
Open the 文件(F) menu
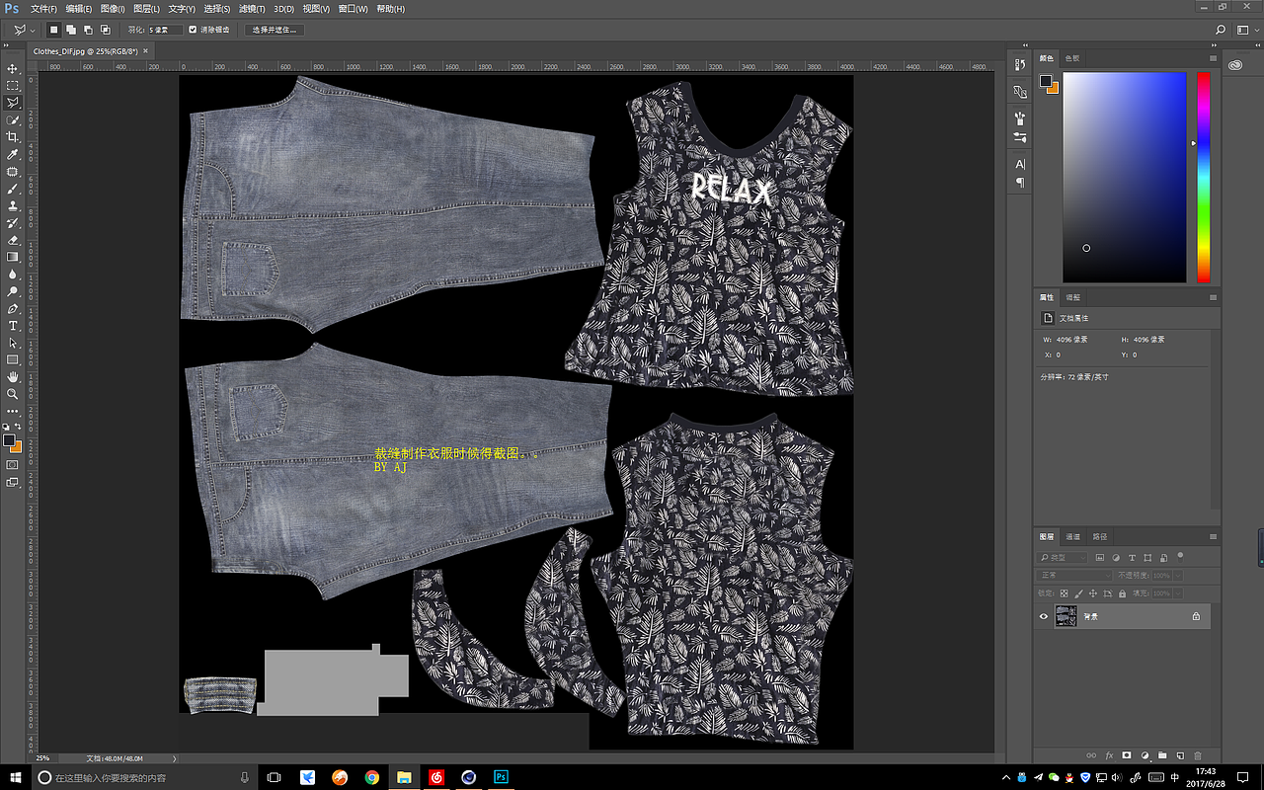[x=43, y=9]
